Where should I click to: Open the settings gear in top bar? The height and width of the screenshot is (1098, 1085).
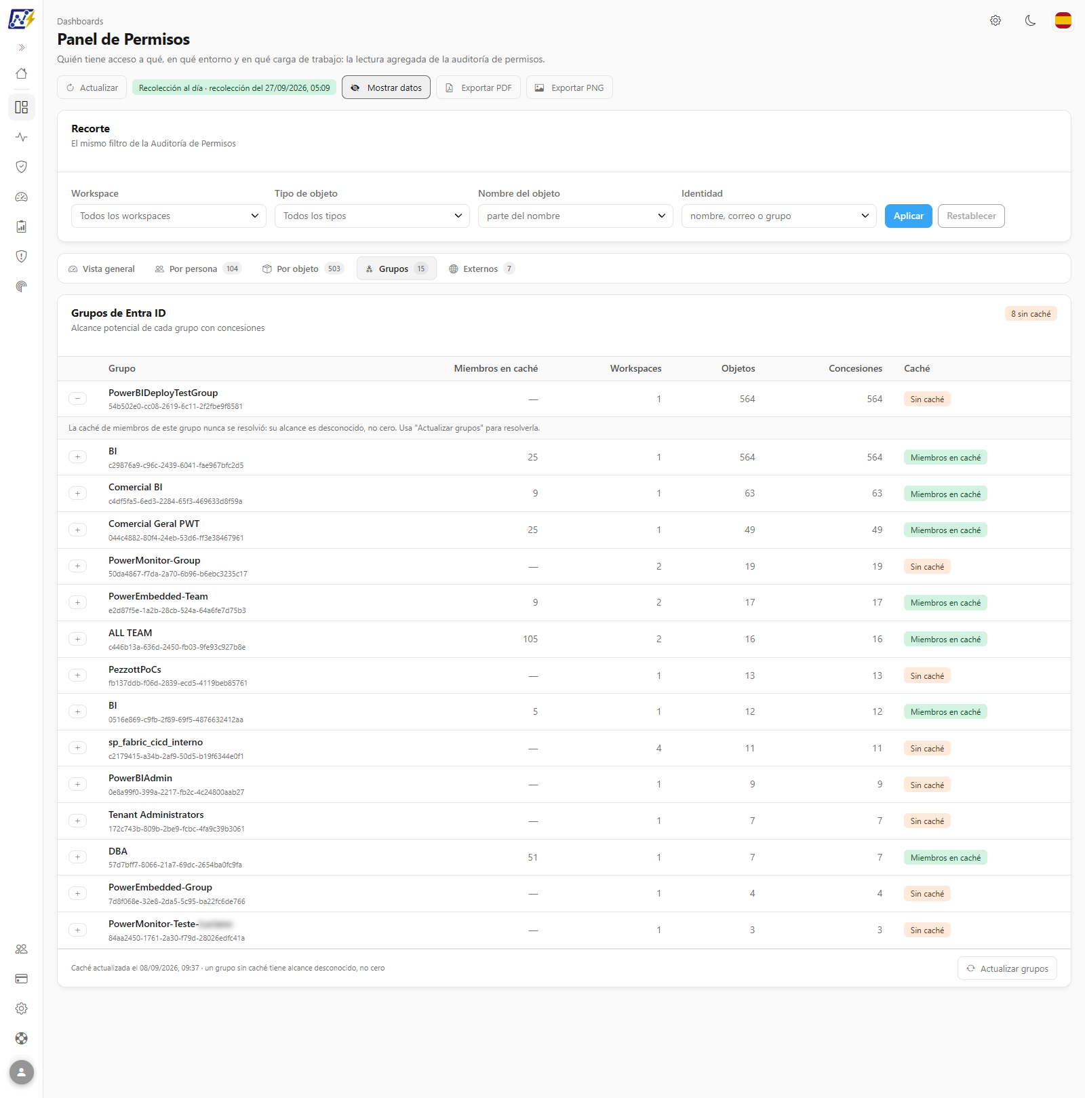click(995, 20)
